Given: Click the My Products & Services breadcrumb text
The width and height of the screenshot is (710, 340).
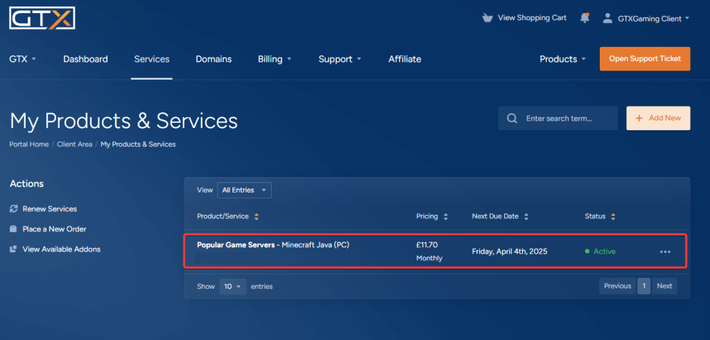Looking at the screenshot, I should coord(138,145).
